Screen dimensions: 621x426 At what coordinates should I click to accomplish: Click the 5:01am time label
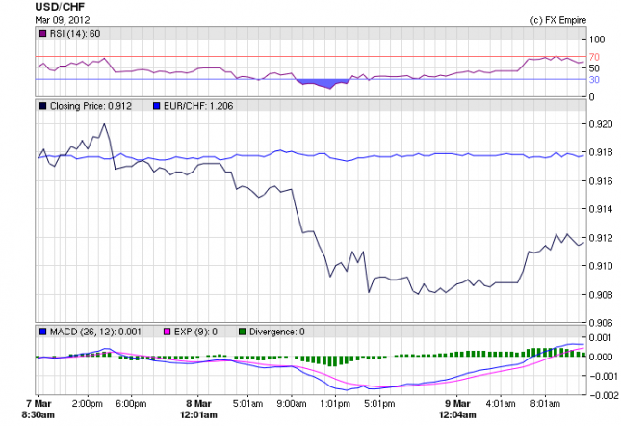[248, 404]
